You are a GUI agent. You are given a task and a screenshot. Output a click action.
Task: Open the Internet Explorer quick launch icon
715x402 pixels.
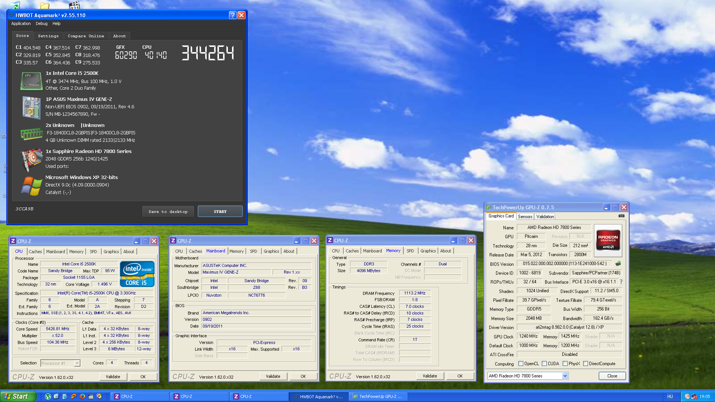(56, 396)
